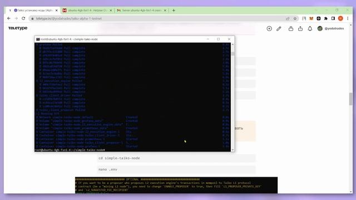356x200 pixels.
Task: Open Teletype notifications bell
Action: [310, 28]
